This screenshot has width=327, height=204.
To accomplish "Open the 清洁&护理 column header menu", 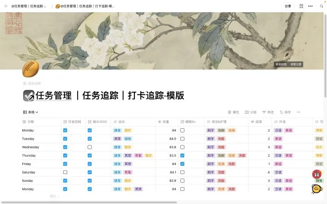I will click(226, 122).
